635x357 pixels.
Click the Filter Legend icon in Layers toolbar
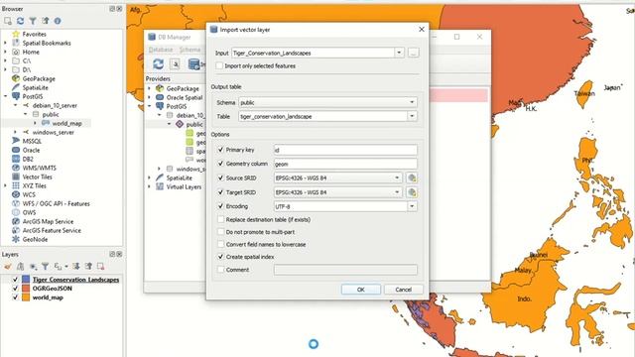46,267
